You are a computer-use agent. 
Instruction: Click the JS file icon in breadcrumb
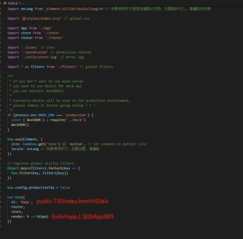pos(5,3)
